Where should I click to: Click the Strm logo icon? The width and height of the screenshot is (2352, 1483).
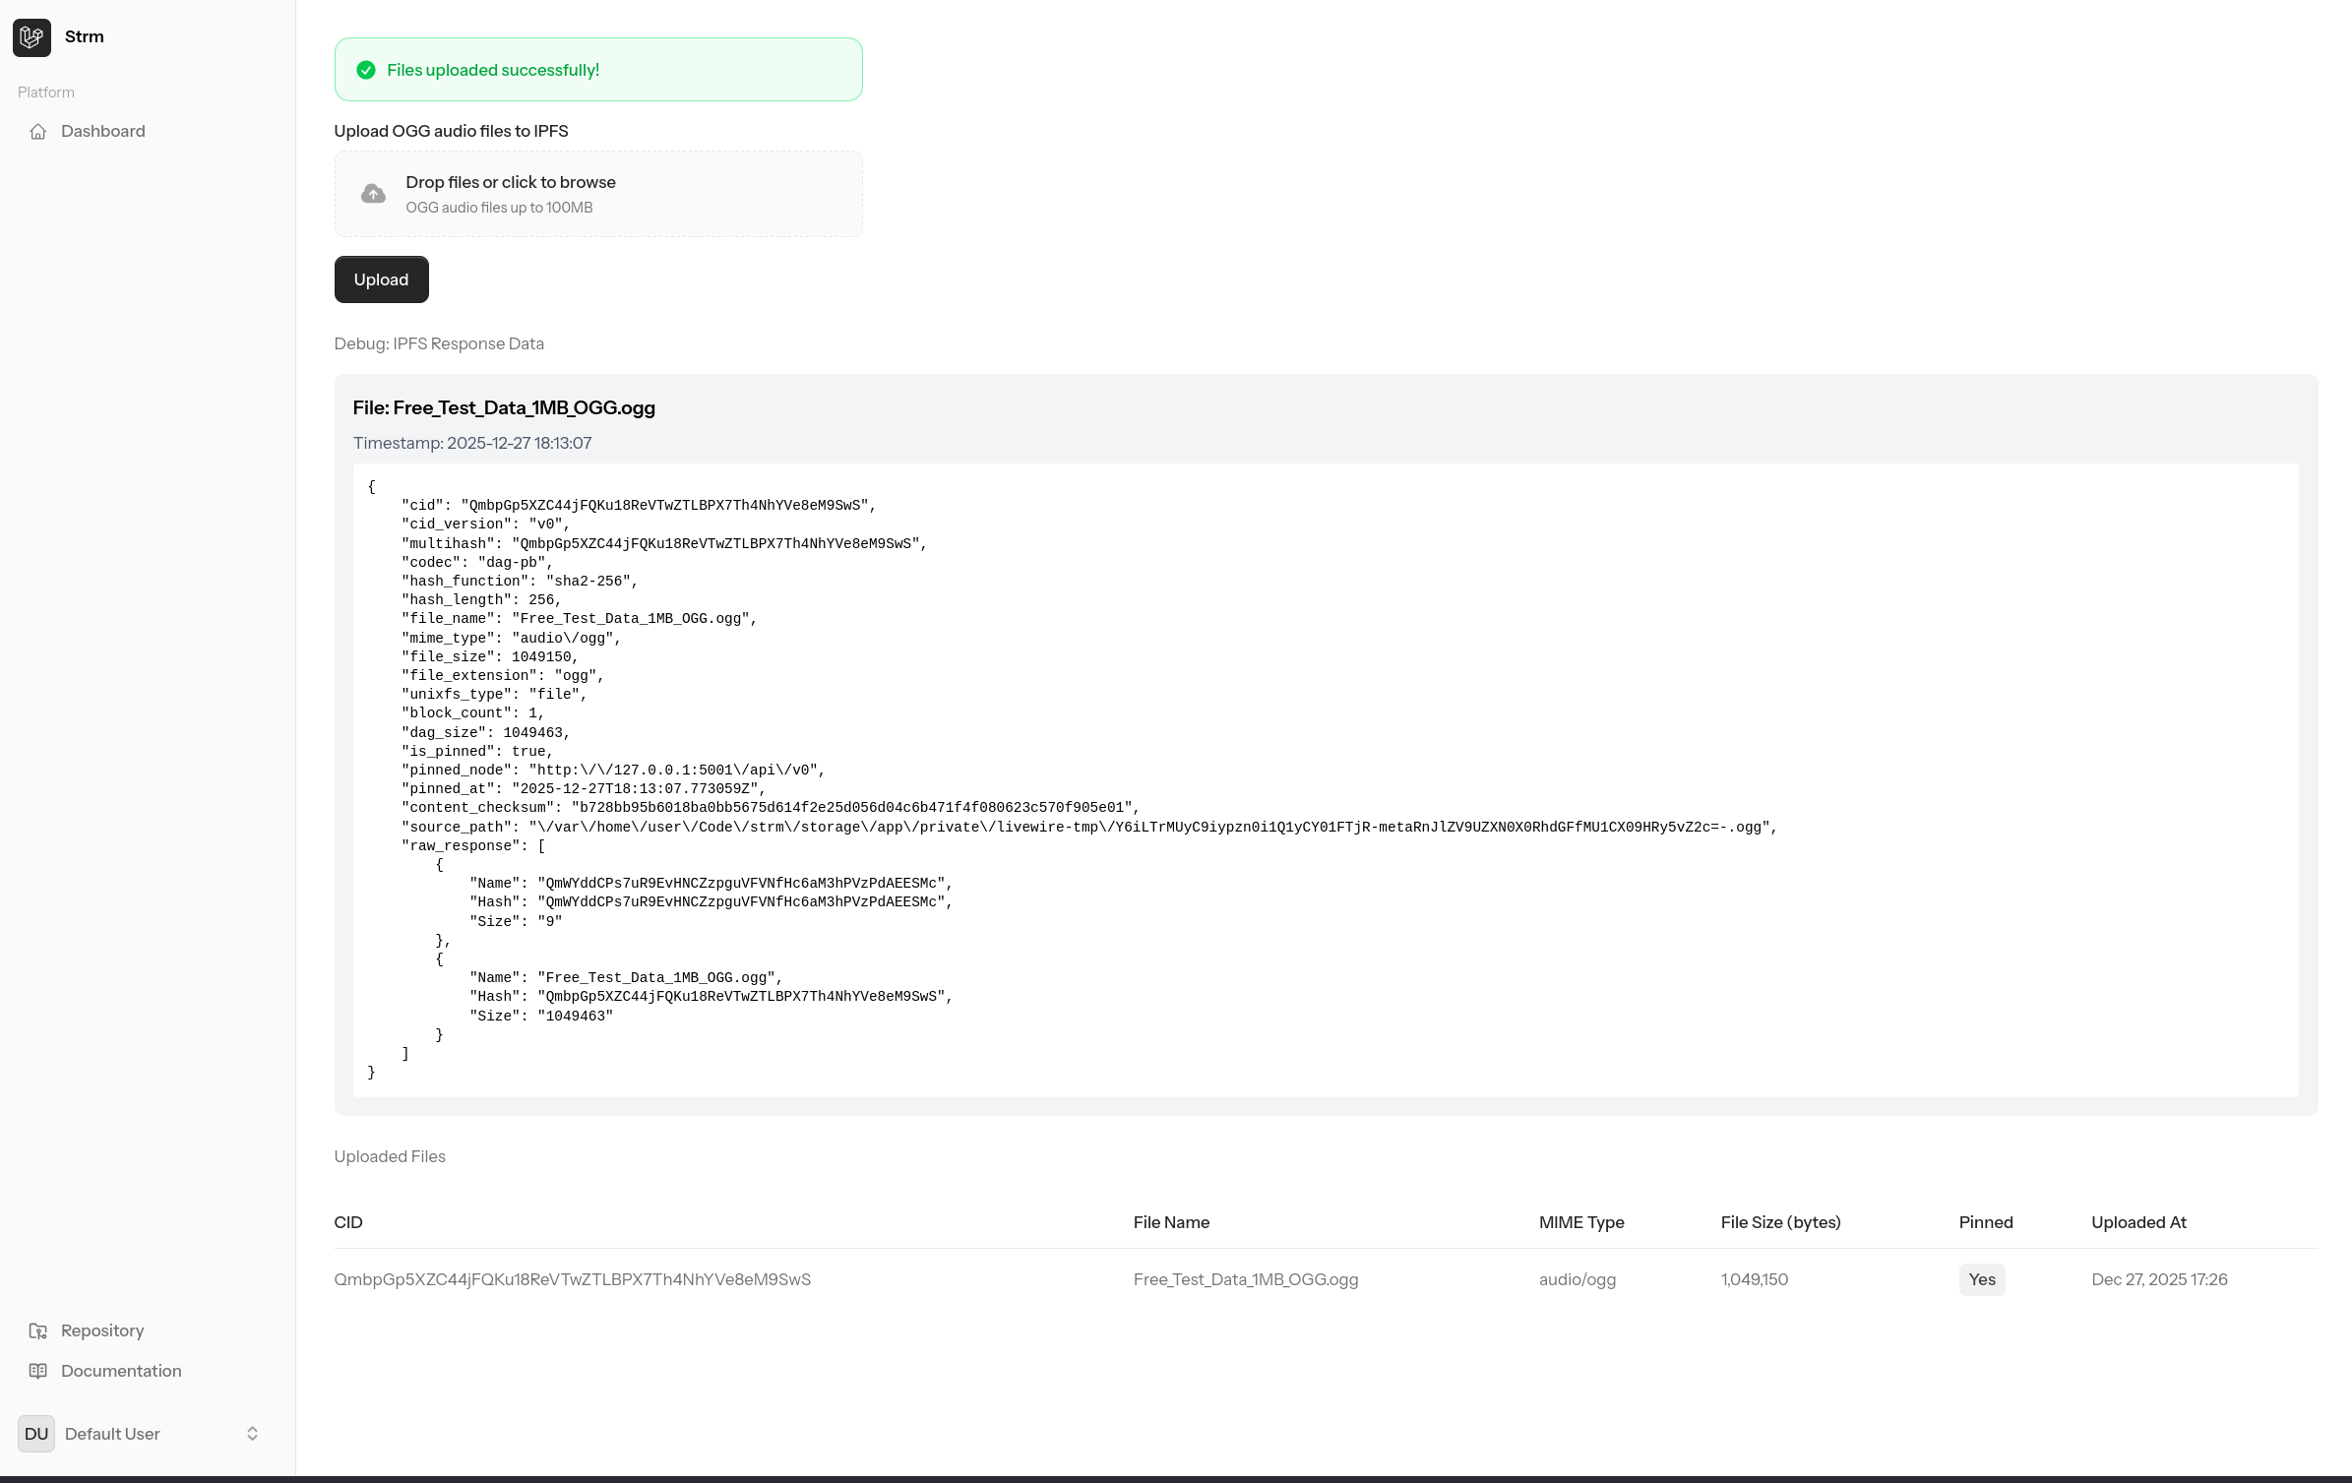pyautogui.click(x=31, y=37)
